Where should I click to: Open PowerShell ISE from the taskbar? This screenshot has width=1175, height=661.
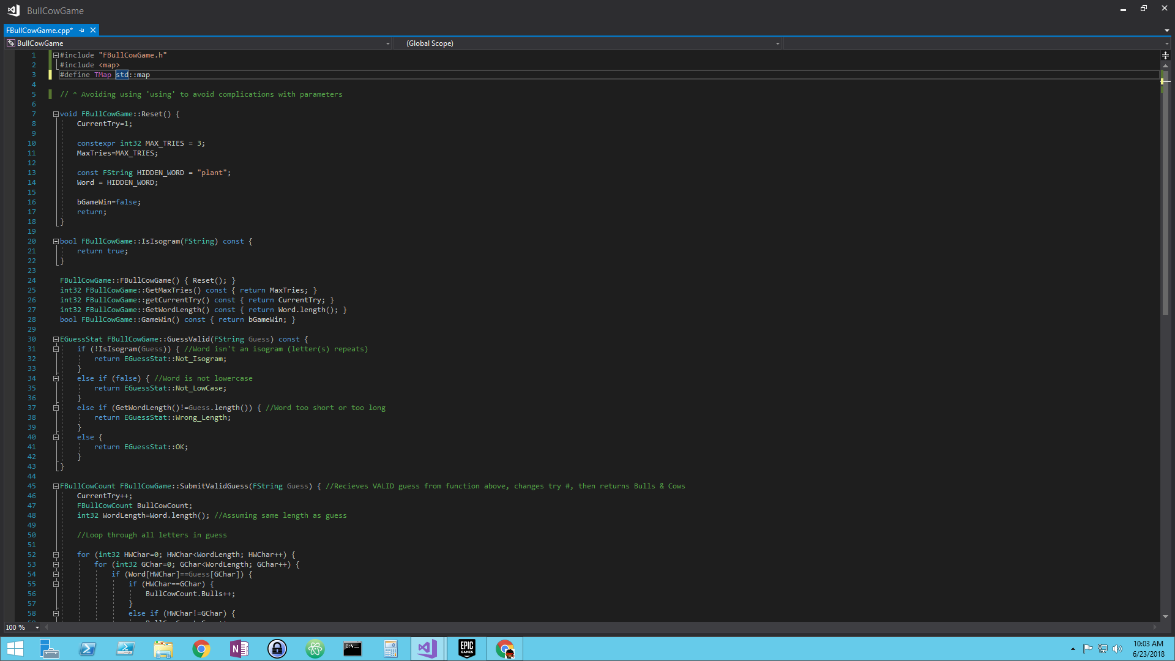125,649
